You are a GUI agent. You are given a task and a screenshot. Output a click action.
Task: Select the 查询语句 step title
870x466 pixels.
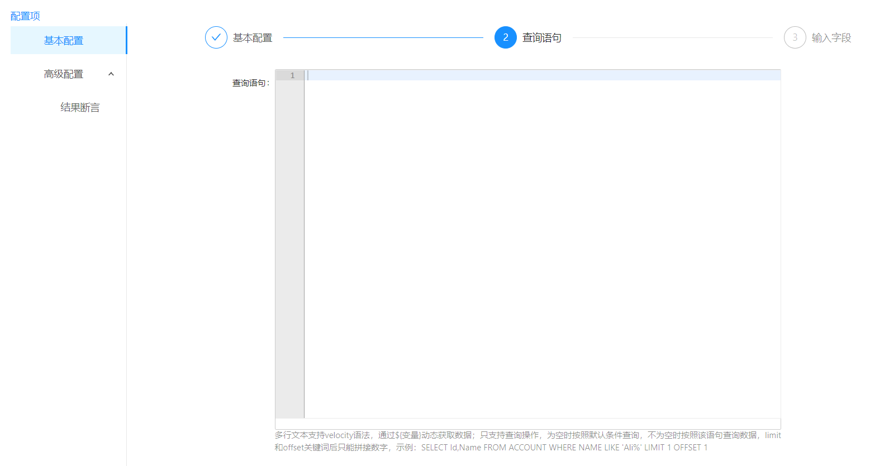[x=541, y=38]
